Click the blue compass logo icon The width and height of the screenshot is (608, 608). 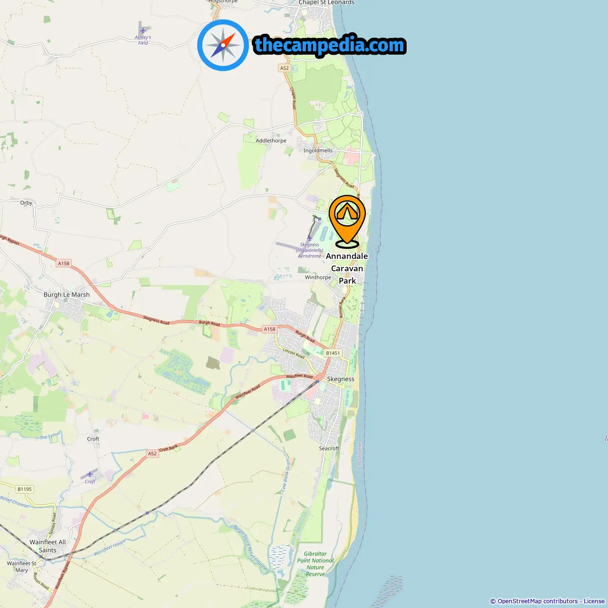[x=223, y=45]
